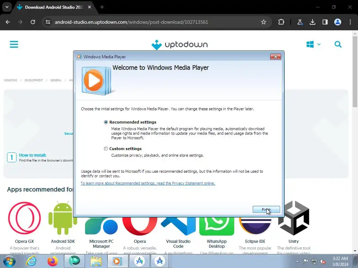Viewport: 358px width, 268px height.
Task: Select the Custom settings radio button
Action: pyautogui.click(x=106, y=149)
